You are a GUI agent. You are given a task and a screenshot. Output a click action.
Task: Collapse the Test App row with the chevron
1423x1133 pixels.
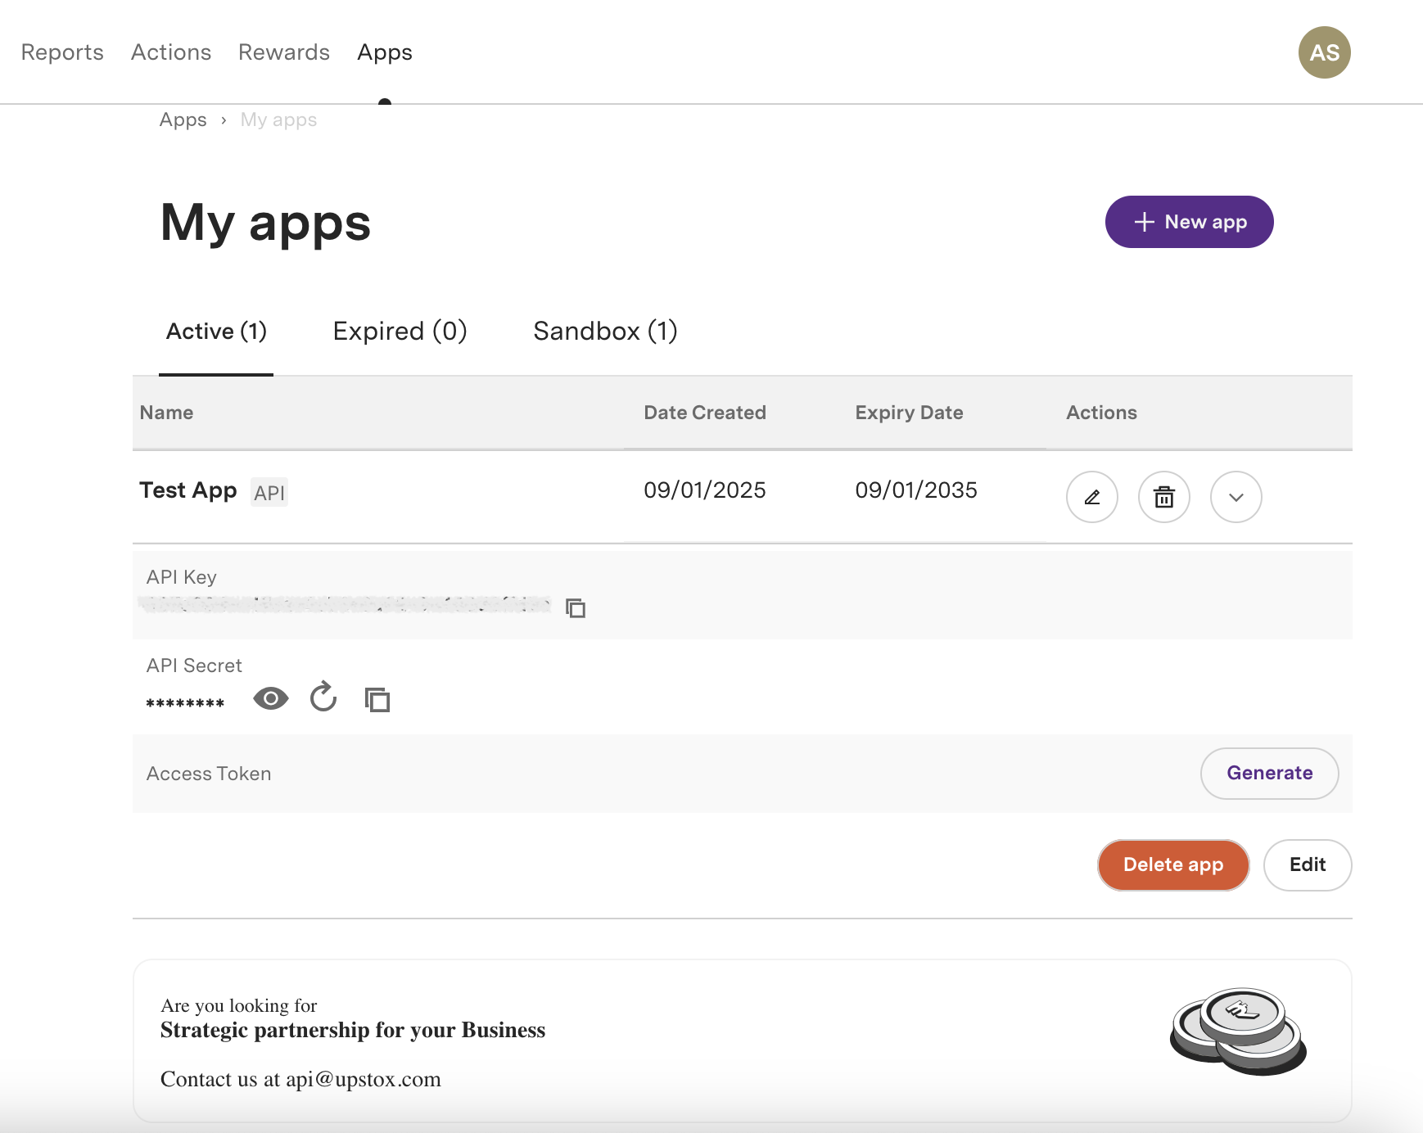1236,497
